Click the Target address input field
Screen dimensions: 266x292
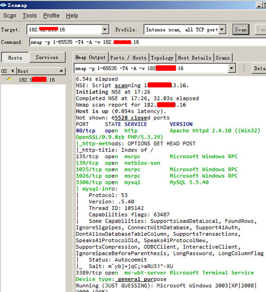(64, 29)
